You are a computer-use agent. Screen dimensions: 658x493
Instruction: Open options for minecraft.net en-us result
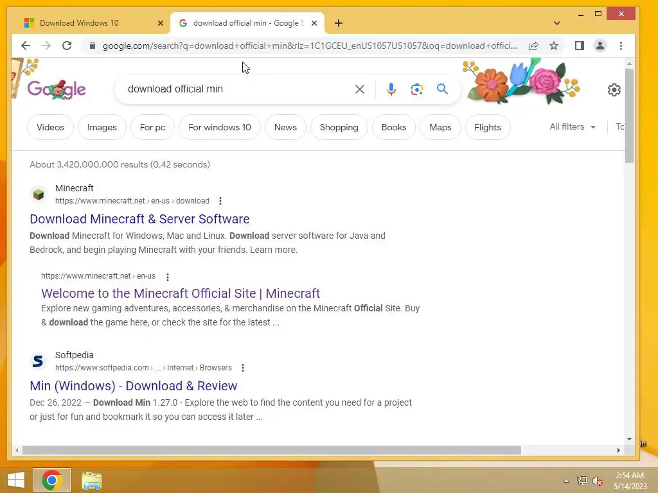tap(168, 277)
